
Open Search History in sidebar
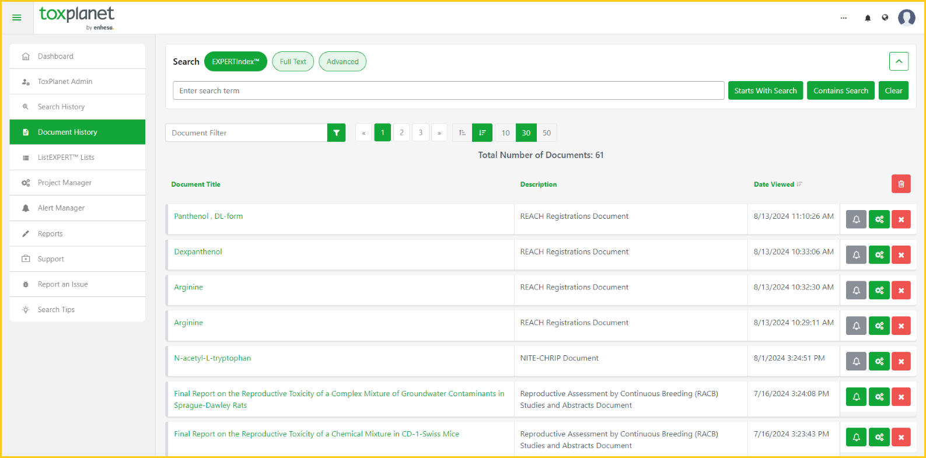pyautogui.click(x=61, y=107)
